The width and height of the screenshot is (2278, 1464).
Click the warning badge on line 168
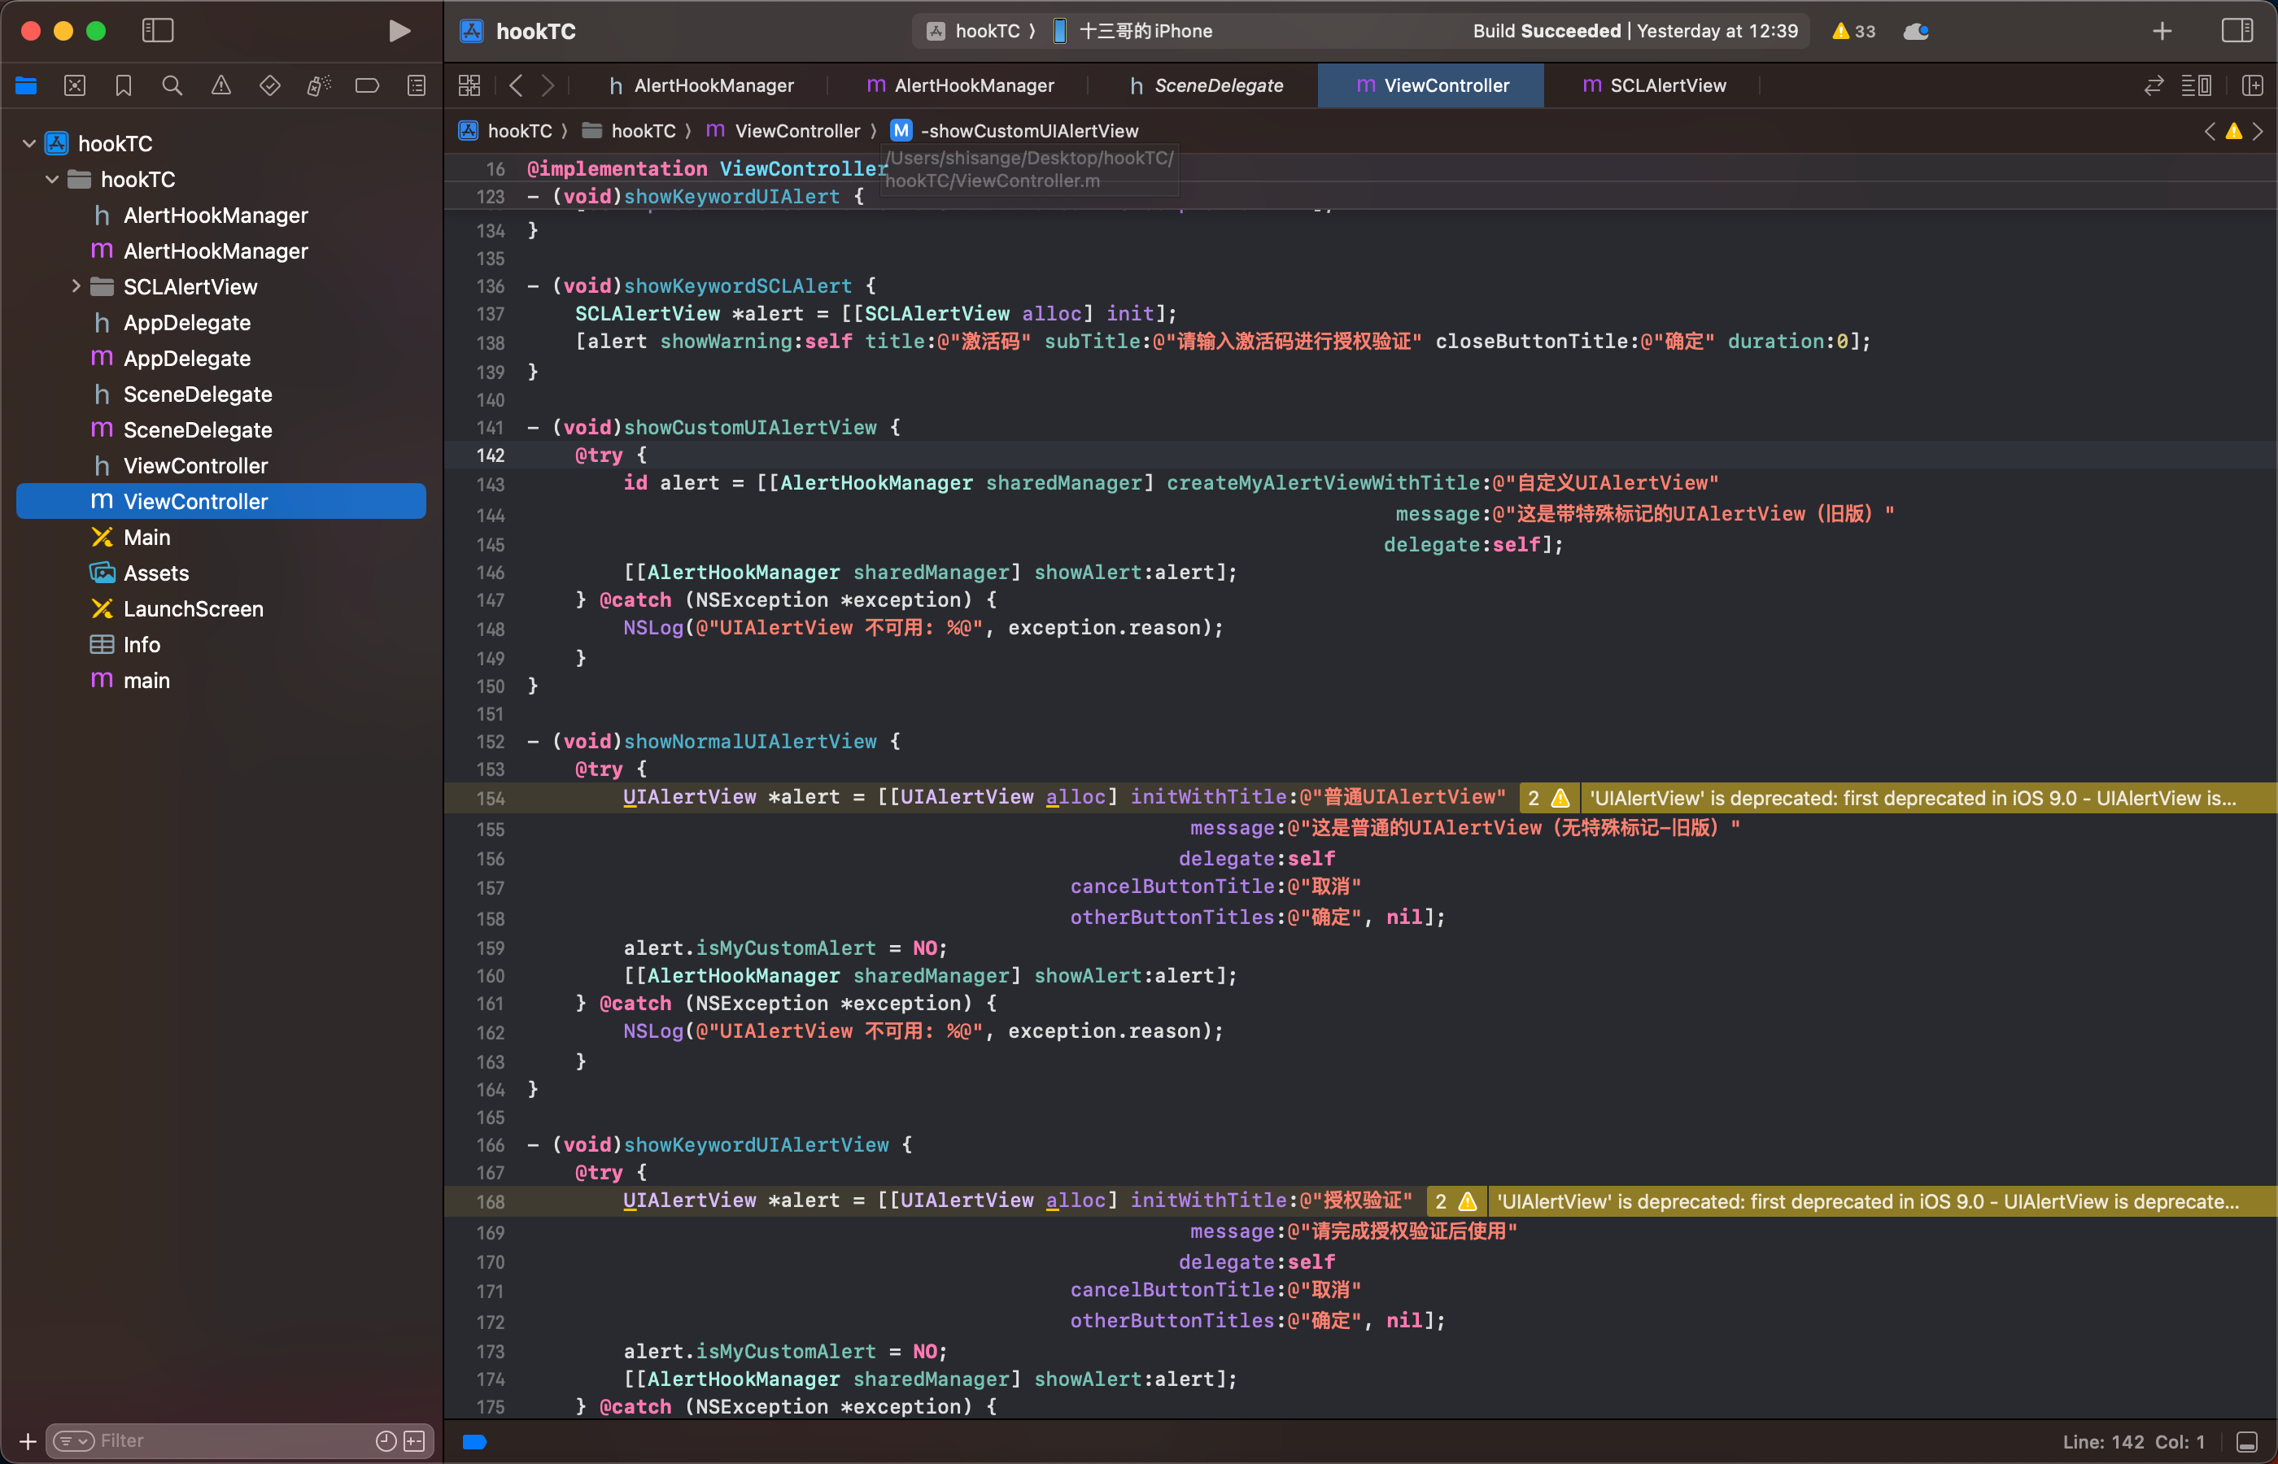pos(1456,1200)
